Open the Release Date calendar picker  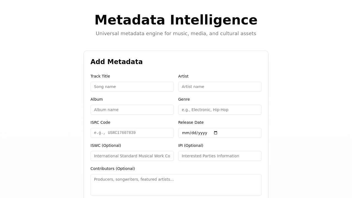point(216,133)
